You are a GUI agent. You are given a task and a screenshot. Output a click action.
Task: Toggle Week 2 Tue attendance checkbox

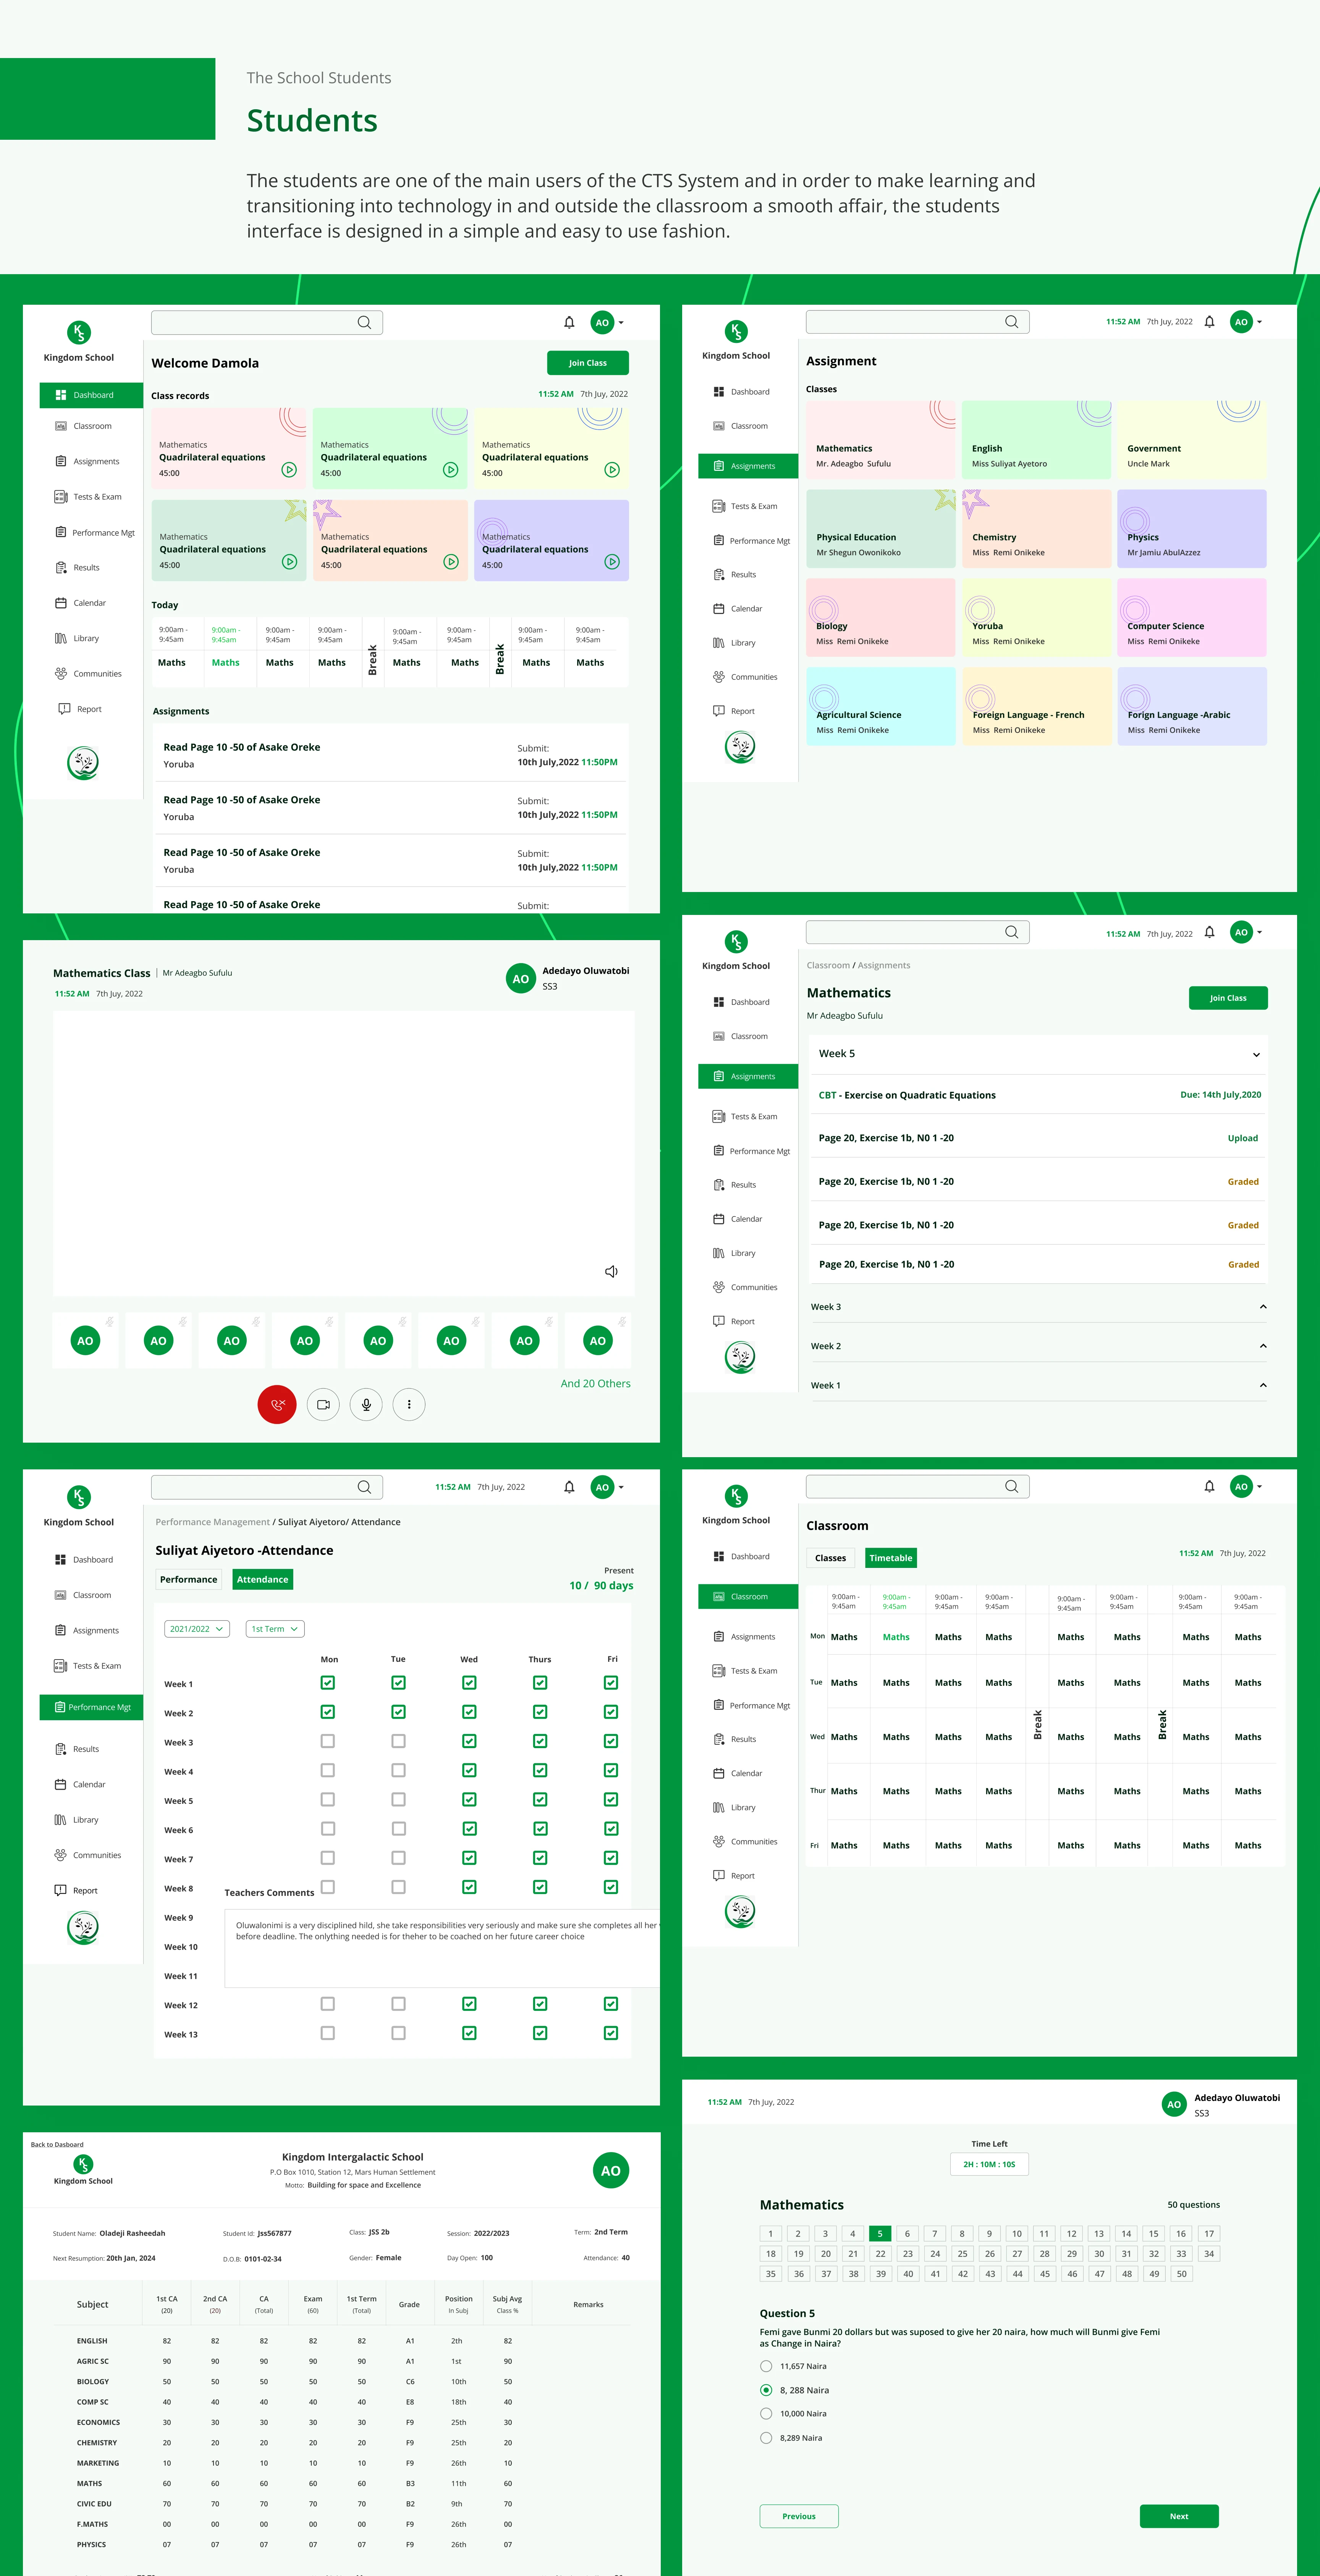point(398,1712)
